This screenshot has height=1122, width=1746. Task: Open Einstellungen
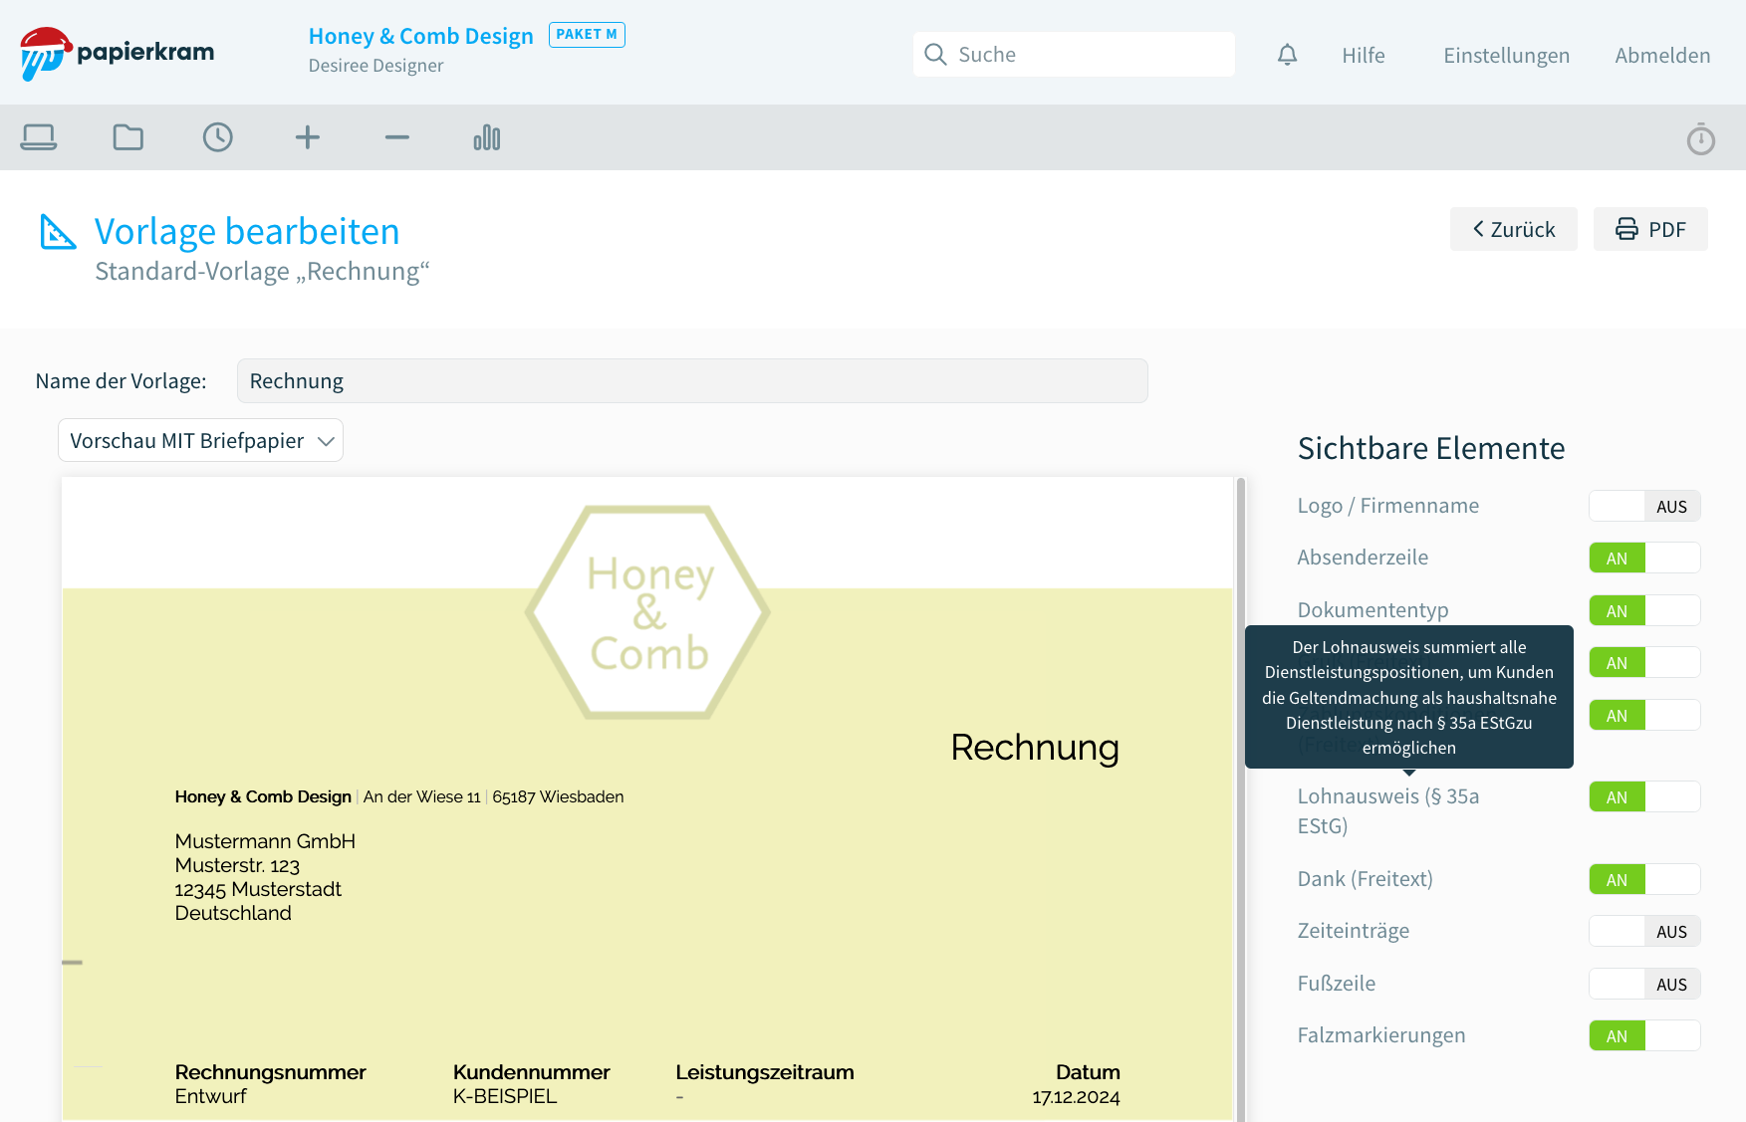tap(1506, 56)
